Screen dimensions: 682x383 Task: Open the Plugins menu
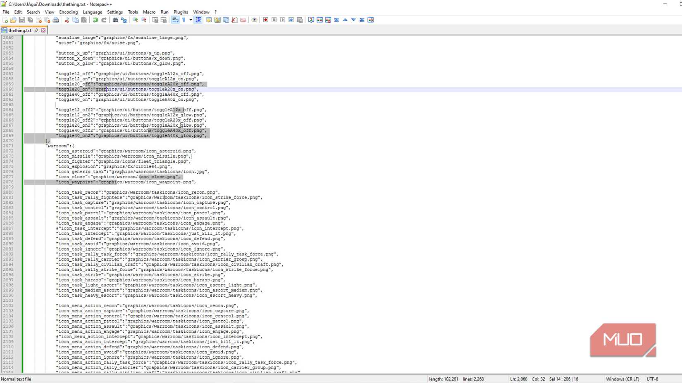pos(181,12)
